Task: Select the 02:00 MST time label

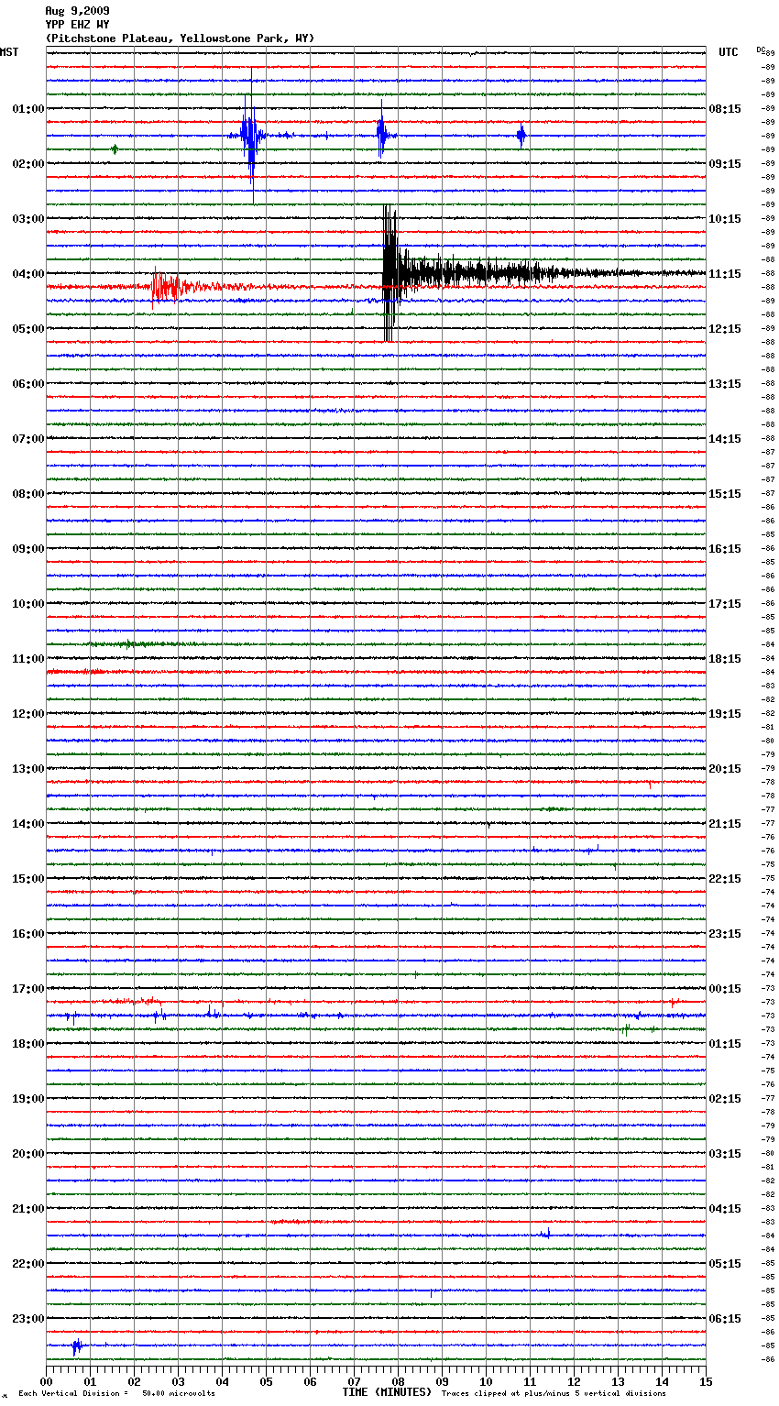Action: 28,163
